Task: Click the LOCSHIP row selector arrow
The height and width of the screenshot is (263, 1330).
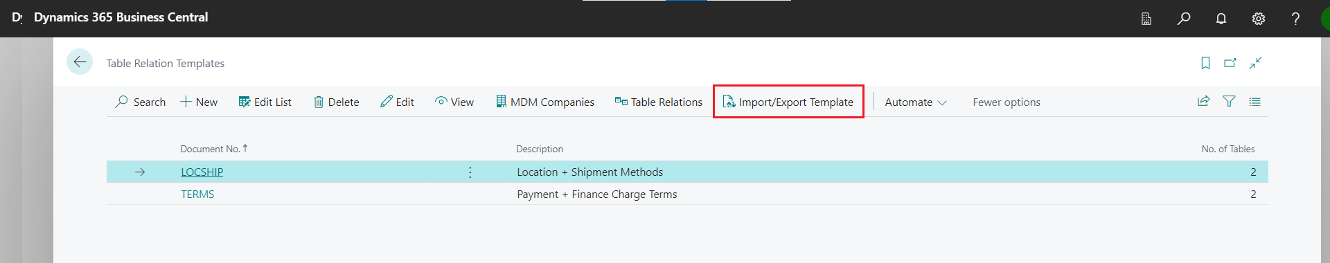Action: coord(140,172)
